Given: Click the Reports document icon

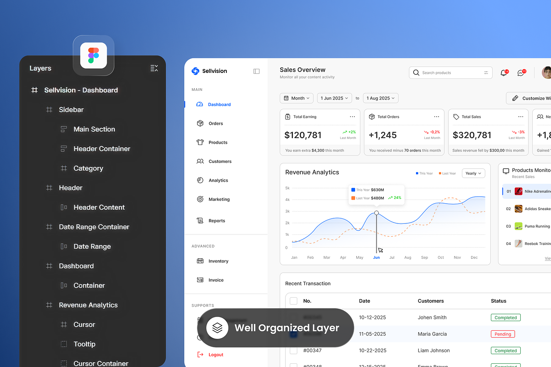Looking at the screenshot, I should click(x=200, y=221).
